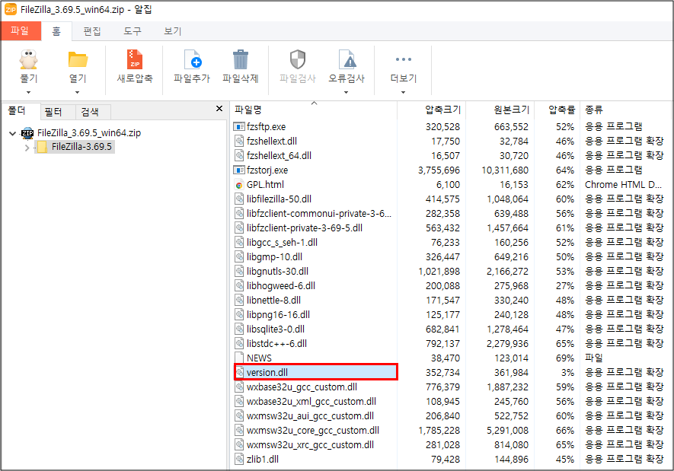Click the 3% compression ratio of version.dll
The width and height of the screenshot is (674, 471).
[x=567, y=373]
